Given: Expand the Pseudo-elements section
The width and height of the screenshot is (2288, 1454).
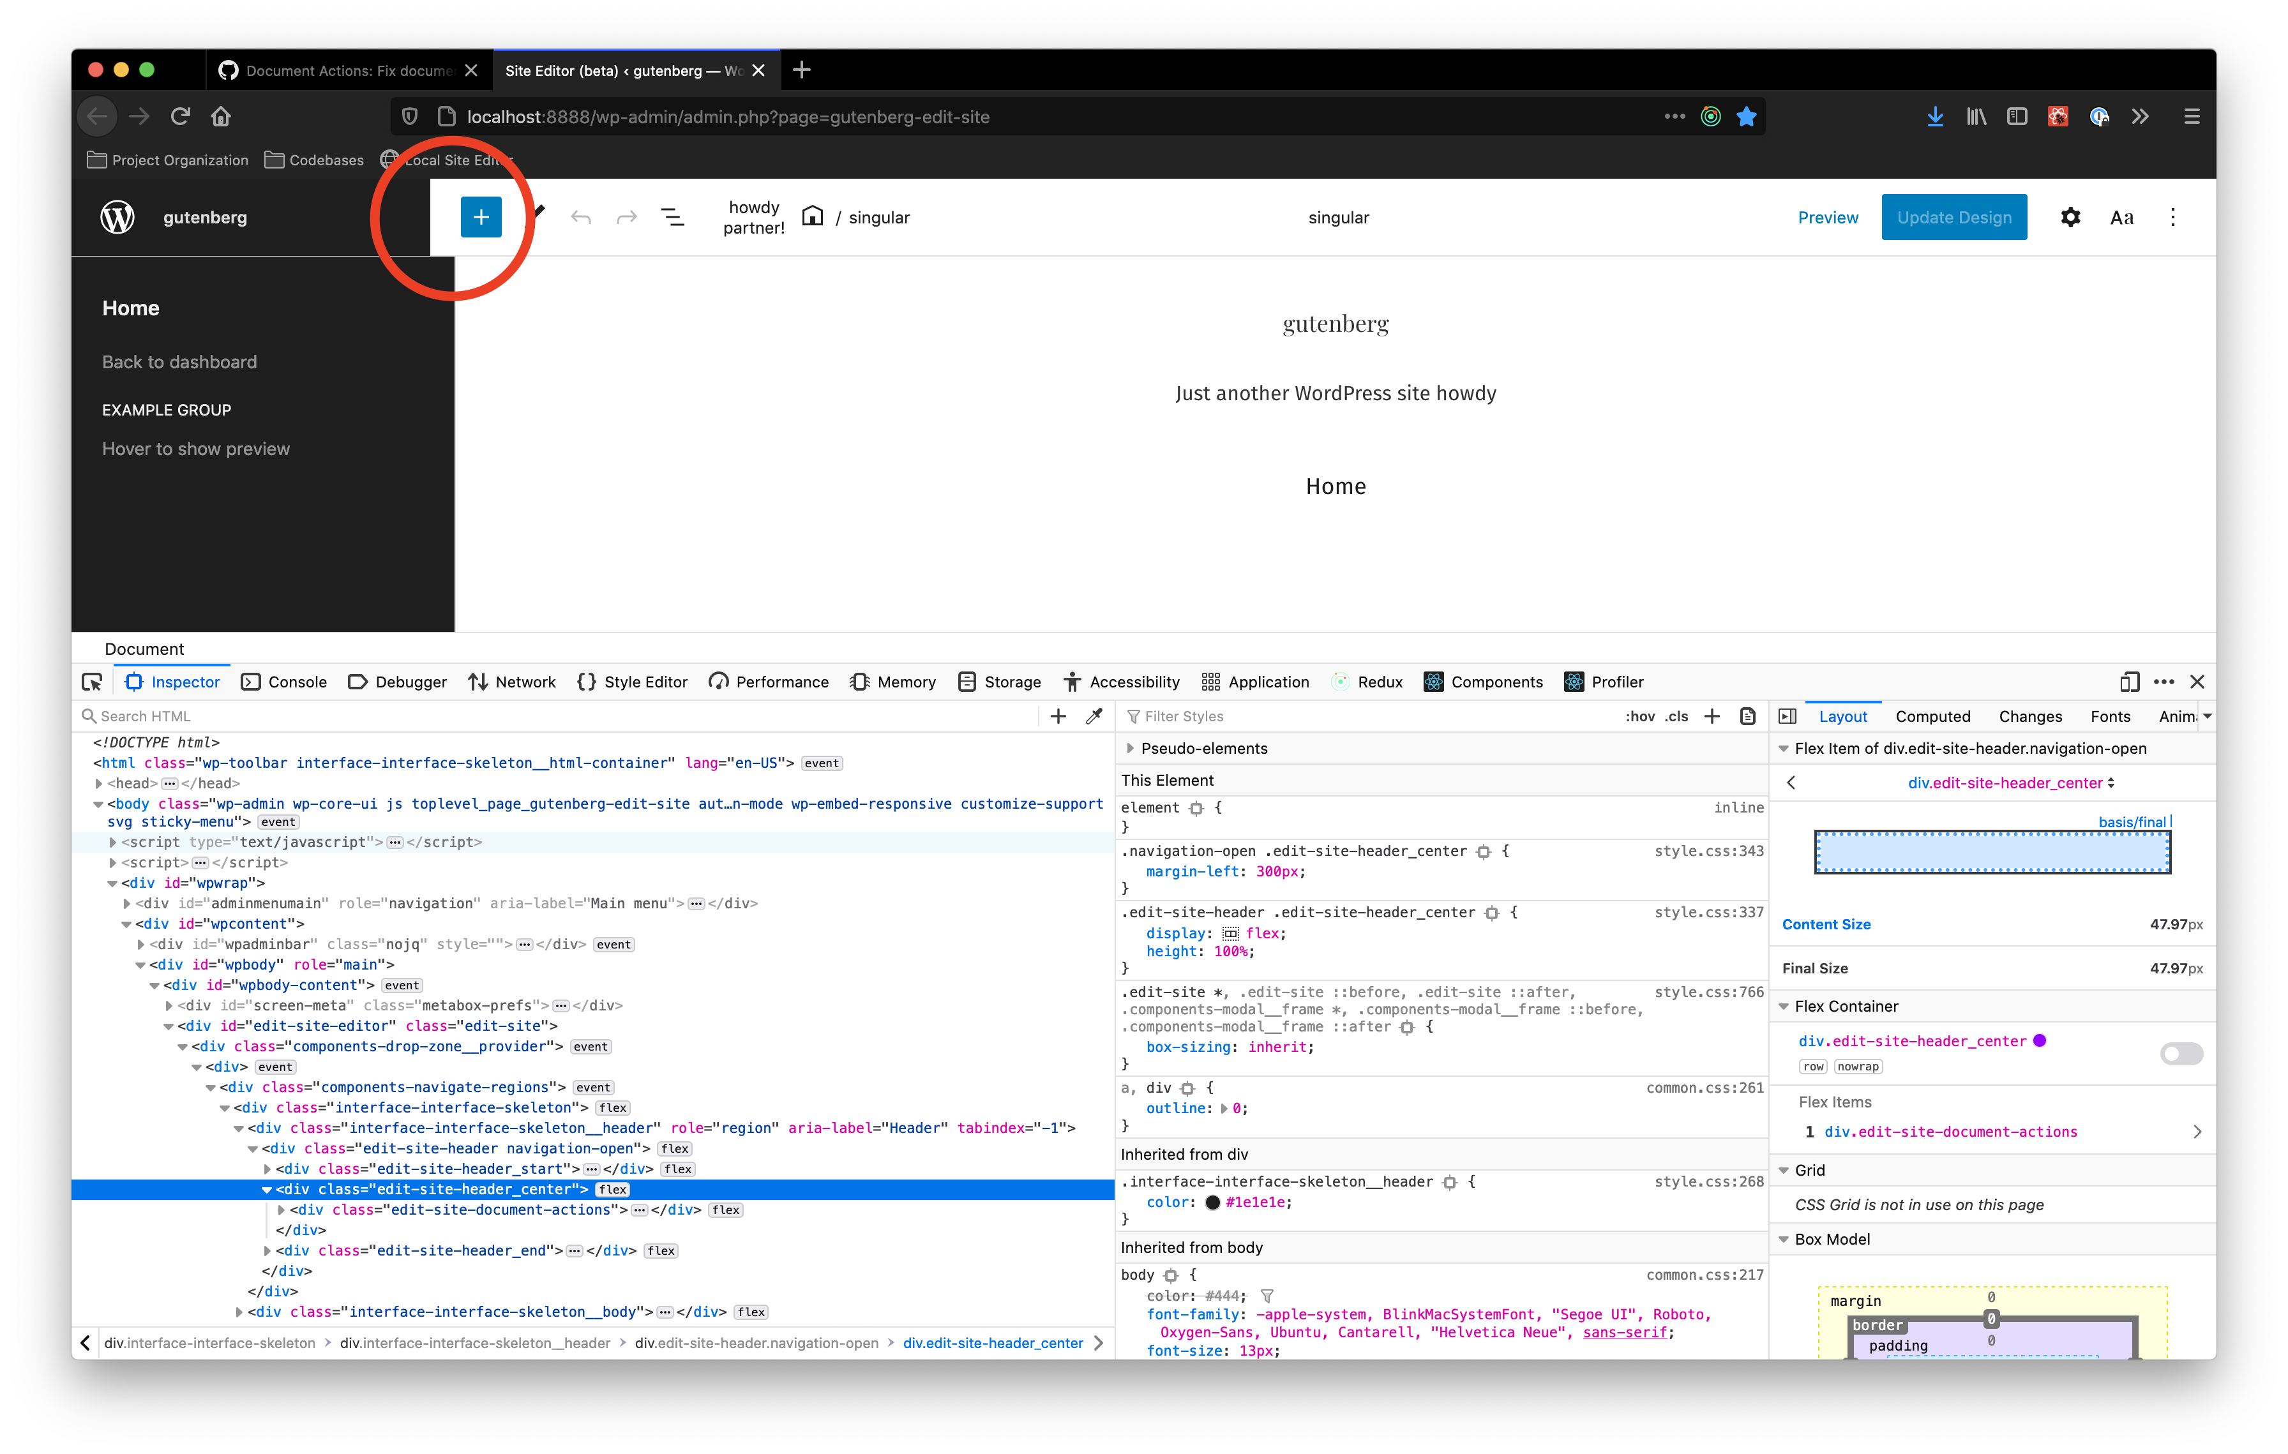Looking at the screenshot, I should coord(1130,748).
